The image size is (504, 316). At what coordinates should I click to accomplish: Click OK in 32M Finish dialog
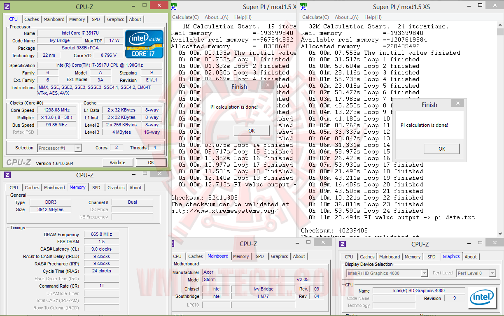pos(442,149)
